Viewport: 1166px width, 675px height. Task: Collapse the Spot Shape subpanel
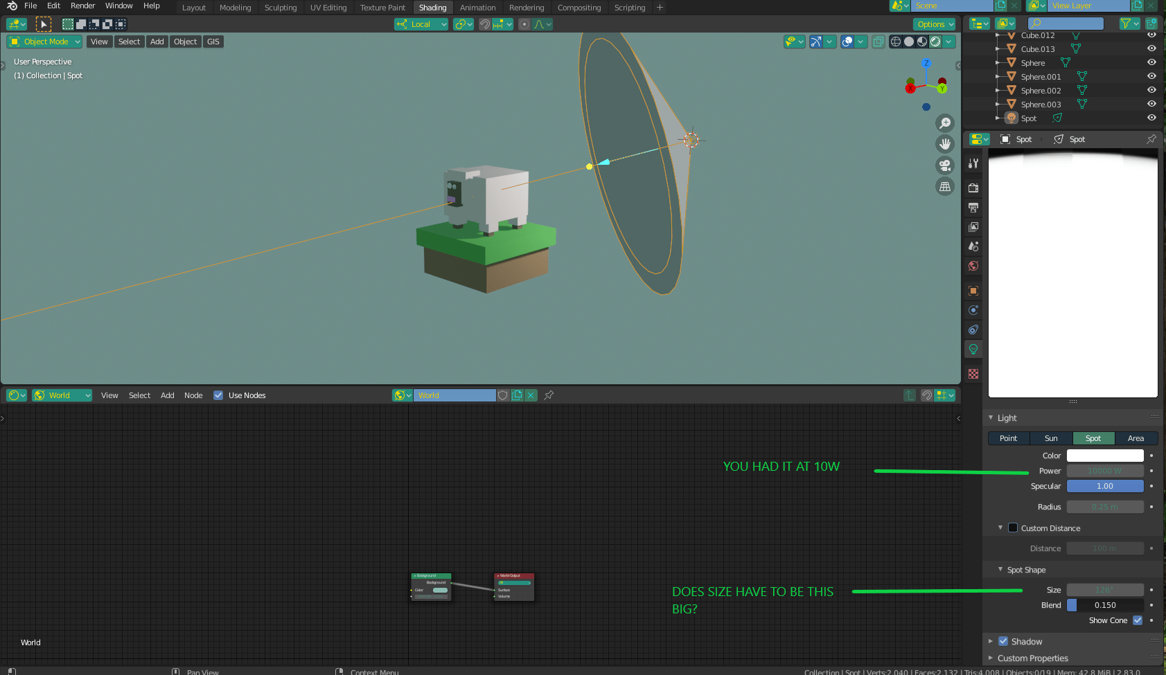tap(1000, 569)
